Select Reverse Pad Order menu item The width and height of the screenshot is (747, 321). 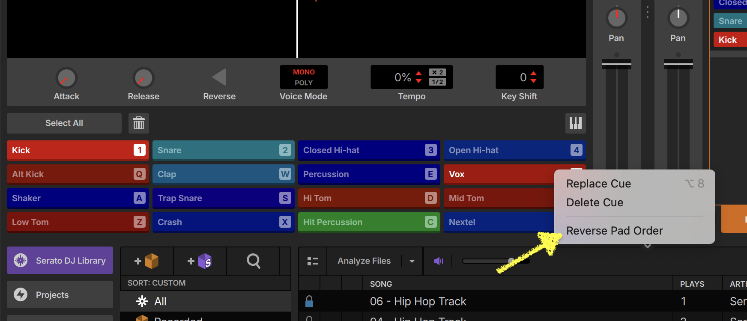pos(614,231)
